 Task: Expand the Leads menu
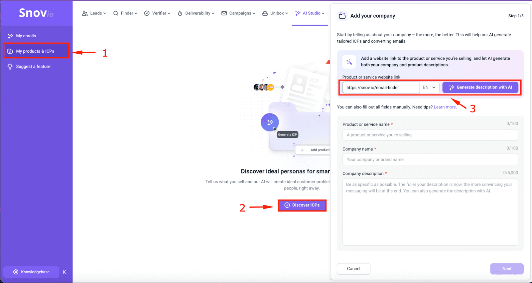94,13
